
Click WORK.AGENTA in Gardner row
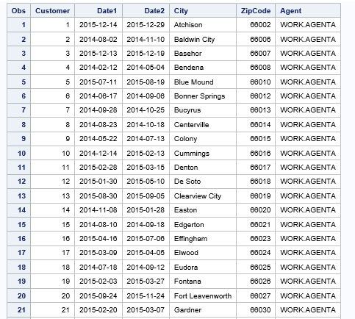coord(308,310)
